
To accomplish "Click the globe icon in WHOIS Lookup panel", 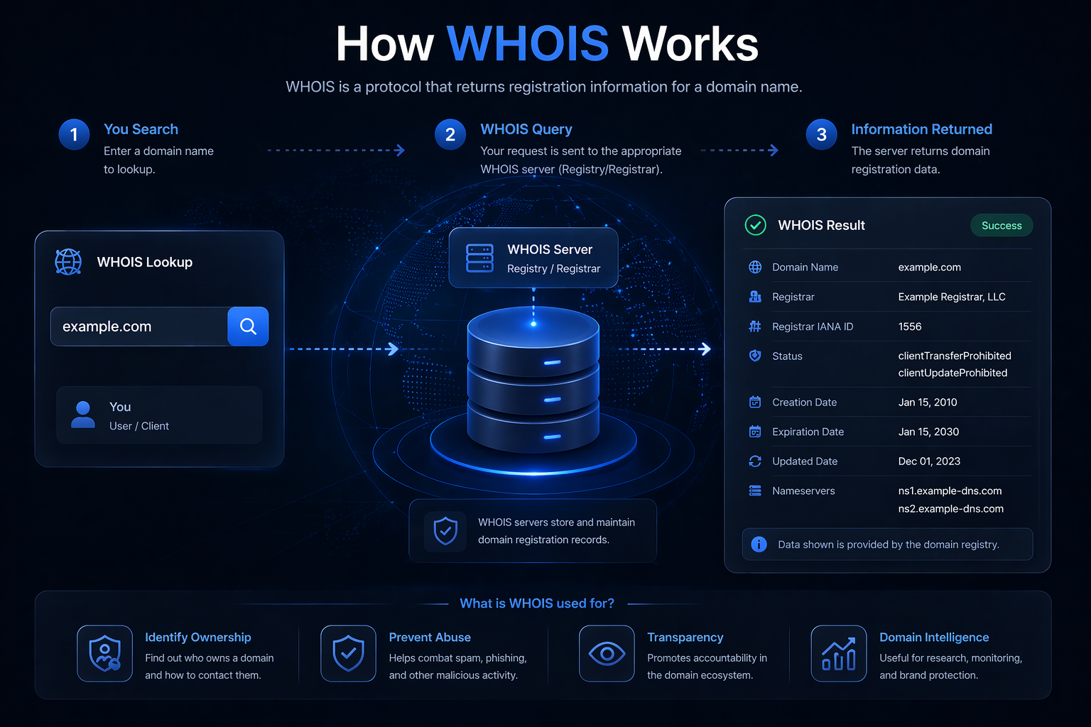I will [x=67, y=262].
